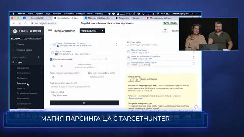
Task: Choose cloud save destination icon
Action: pos(54,66)
